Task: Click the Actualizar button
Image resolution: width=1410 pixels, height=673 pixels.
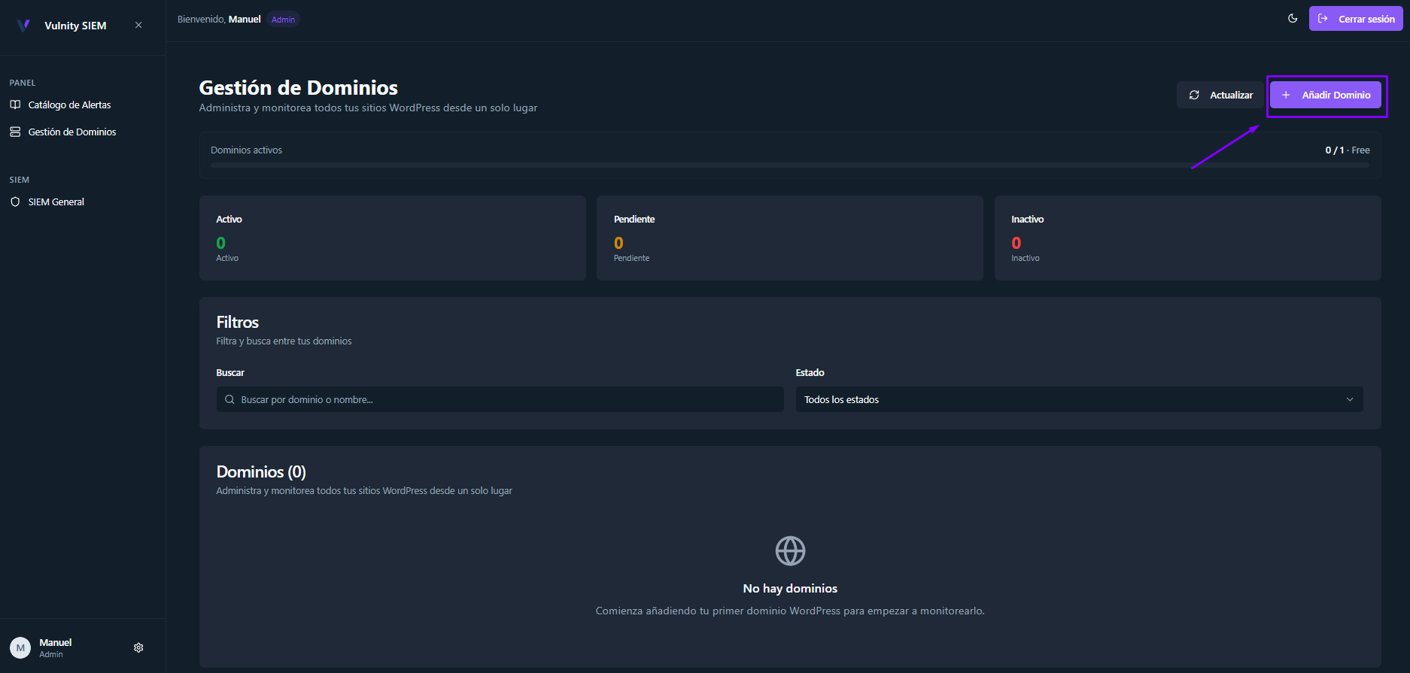Action: point(1220,95)
